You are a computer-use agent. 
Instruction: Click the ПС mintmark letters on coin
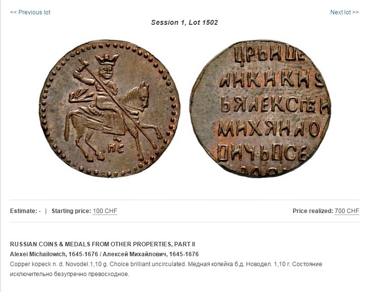pyautogui.click(x=116, y=148)
